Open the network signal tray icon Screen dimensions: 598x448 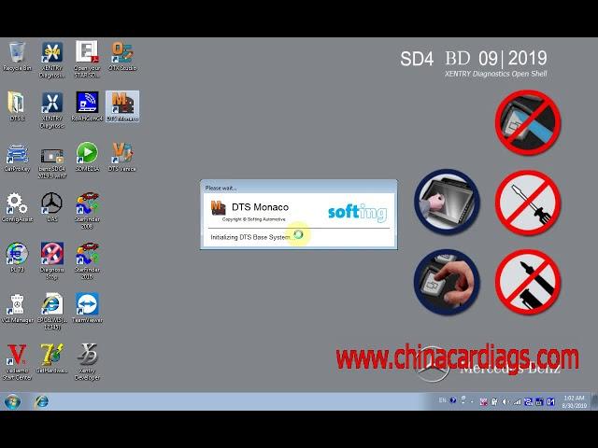517,401
